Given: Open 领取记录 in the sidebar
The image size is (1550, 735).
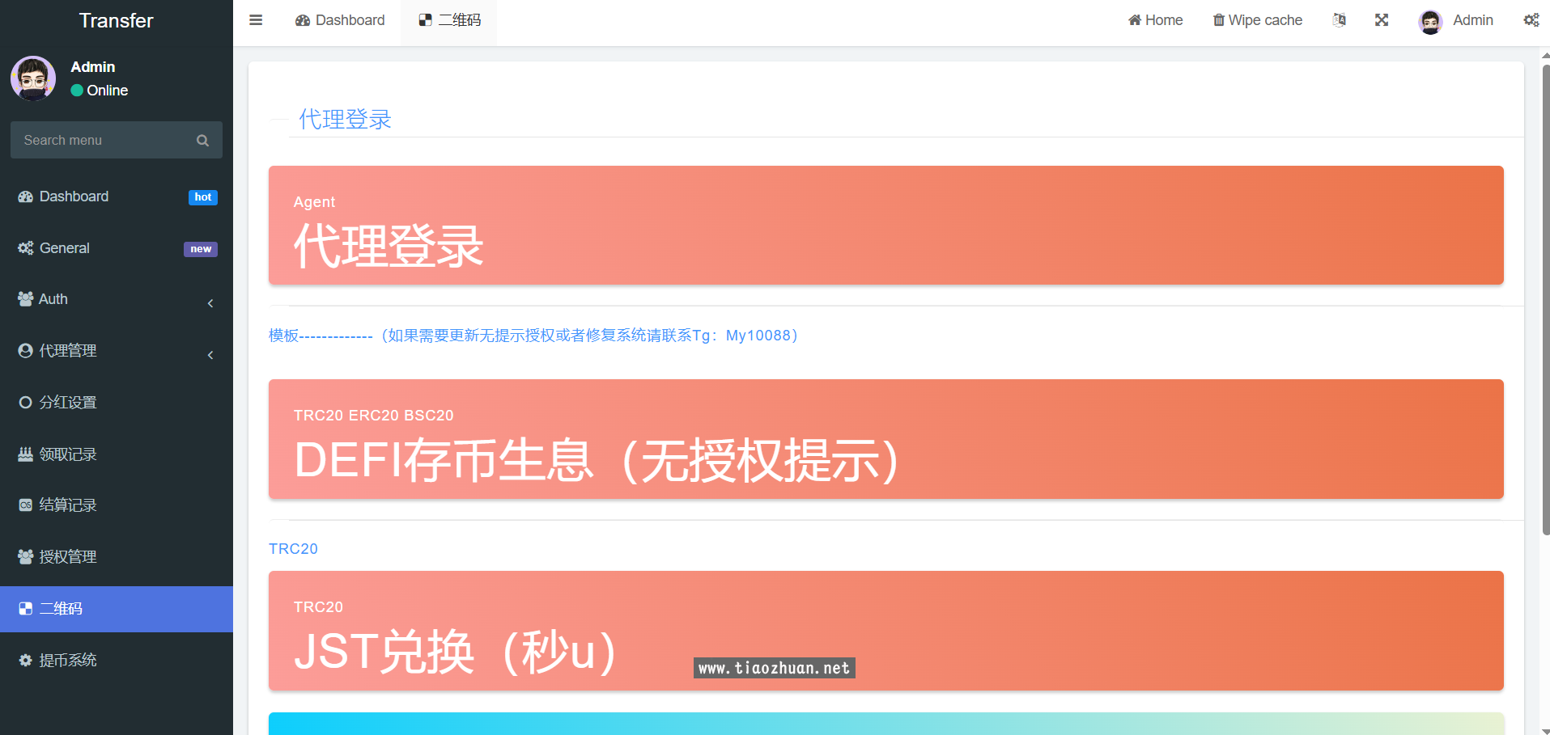Looking at the screenshot, I should (x=117, y=454).
